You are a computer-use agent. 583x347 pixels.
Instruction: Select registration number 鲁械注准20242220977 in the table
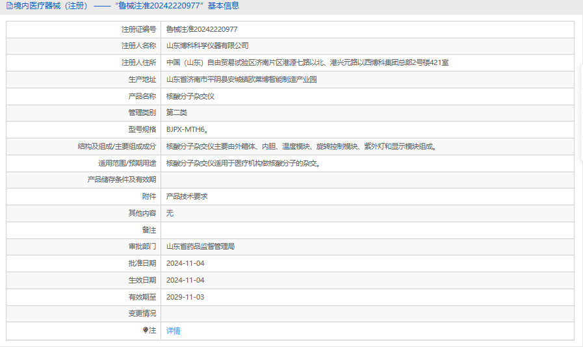click(202, 29)
